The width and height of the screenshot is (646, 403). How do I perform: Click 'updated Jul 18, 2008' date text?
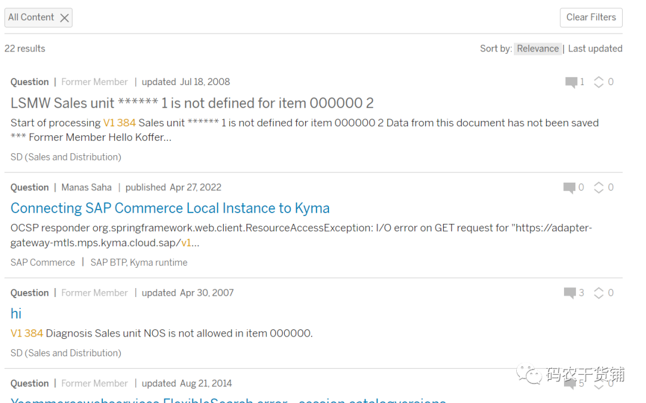(186, 82)
